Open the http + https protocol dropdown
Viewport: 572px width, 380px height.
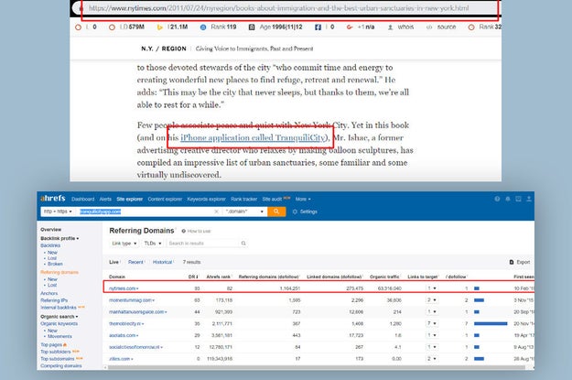tap(58, 212)
